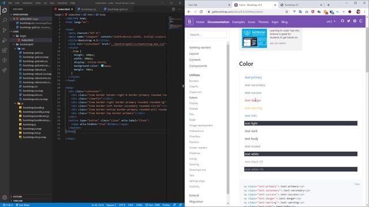Open the v4.5 version dropdown
Viewport: 369px width, 207px height.
point(330,22)
